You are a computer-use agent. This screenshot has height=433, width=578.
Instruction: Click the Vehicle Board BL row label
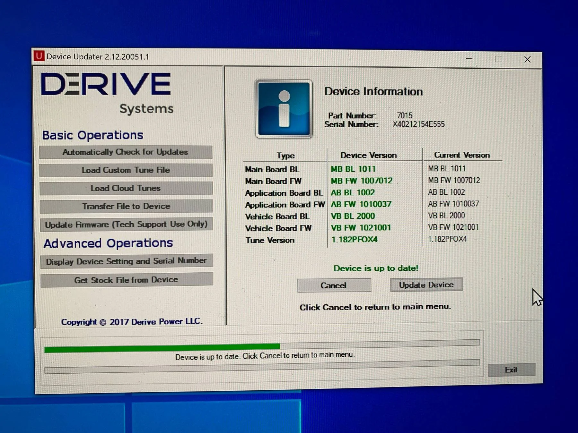tap(277, 216)
